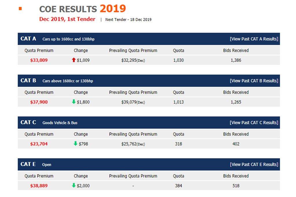
Task: Click the CAT B header label
Action: click(x=28, y=80)
